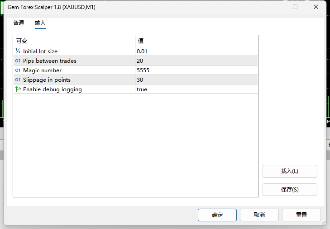Viewport: 330px width, 229px height.
Task: Reset inputs with 重置 button
Action: (301, 215)
